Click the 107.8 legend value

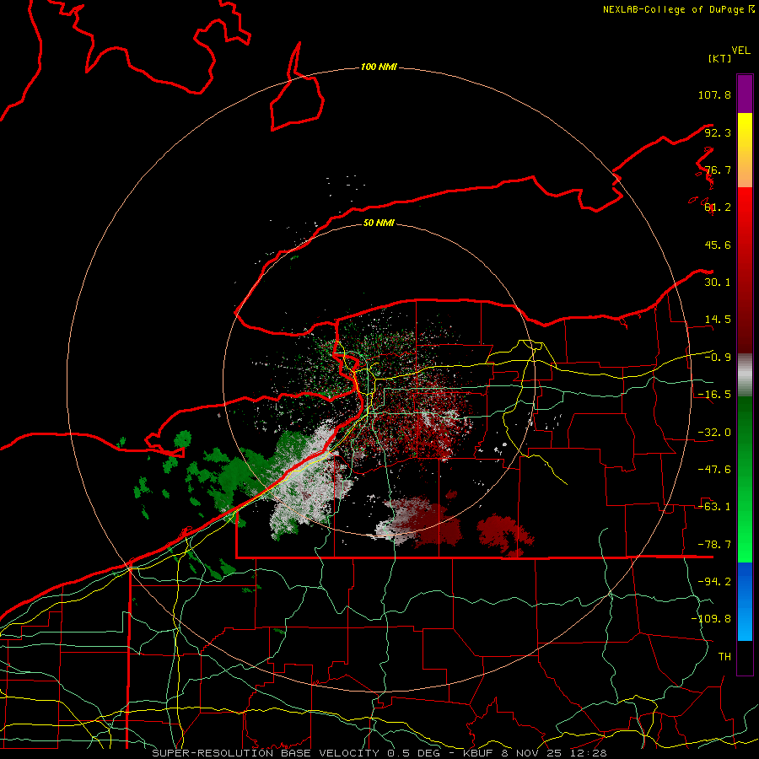[x=714, y=94]
